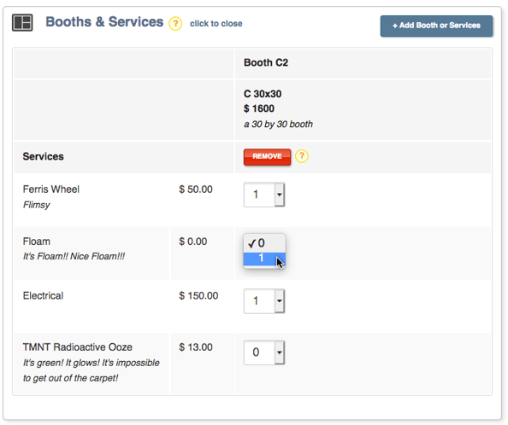Click the Services row label
The height and width of the screenshot is (425, 508).
click(43, 156)
